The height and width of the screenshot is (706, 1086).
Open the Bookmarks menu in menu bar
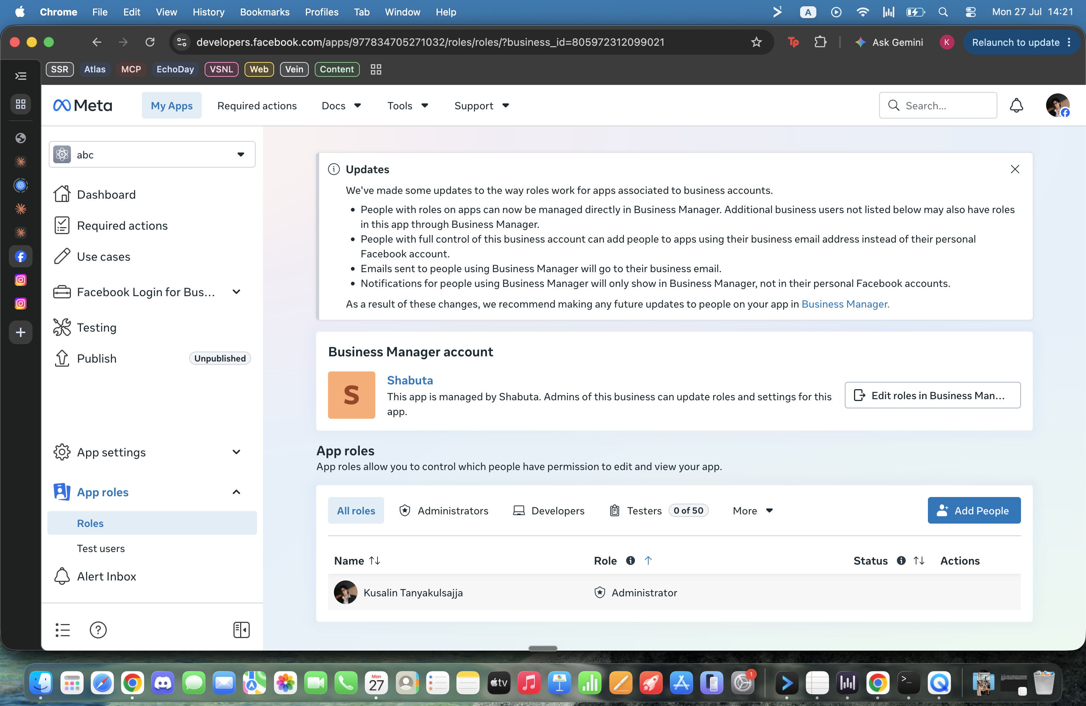tap(264, 12)
